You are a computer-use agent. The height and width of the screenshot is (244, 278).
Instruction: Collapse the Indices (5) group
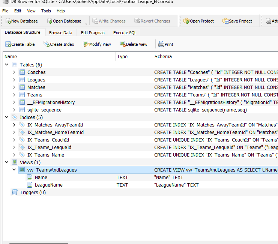tap(7, 117)
